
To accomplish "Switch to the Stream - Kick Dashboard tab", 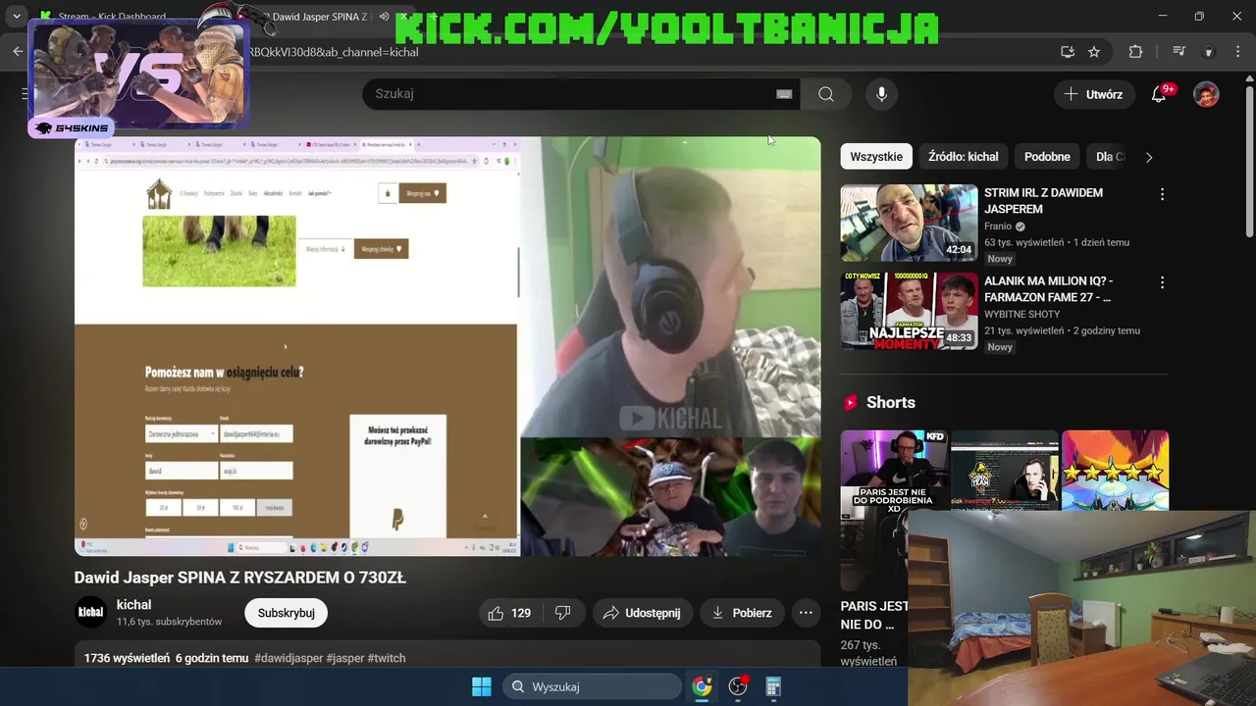I will coord(112,17).
